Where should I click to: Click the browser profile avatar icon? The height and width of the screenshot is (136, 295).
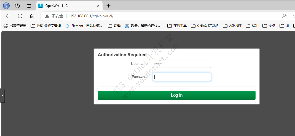pos(6,6)
